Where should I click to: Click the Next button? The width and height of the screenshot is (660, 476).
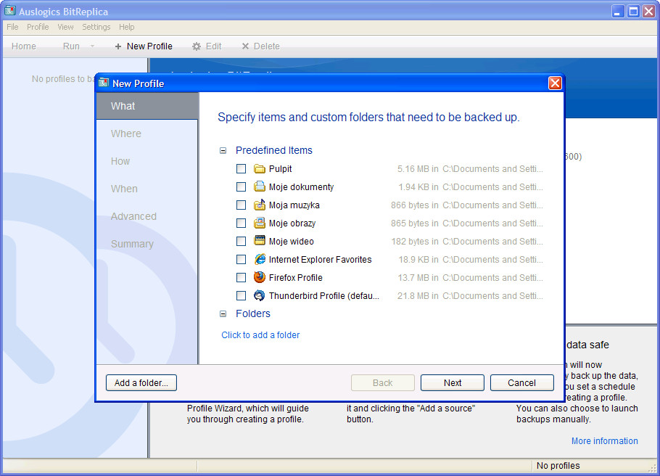tap(453, 383)
